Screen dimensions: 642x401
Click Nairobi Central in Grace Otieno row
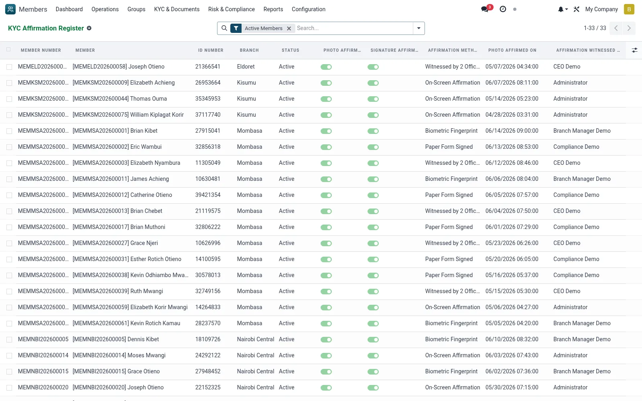click(256, 371)
